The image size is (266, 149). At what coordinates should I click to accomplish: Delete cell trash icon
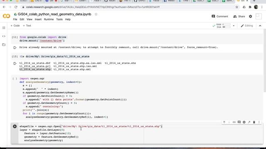(x=254, y=122)
